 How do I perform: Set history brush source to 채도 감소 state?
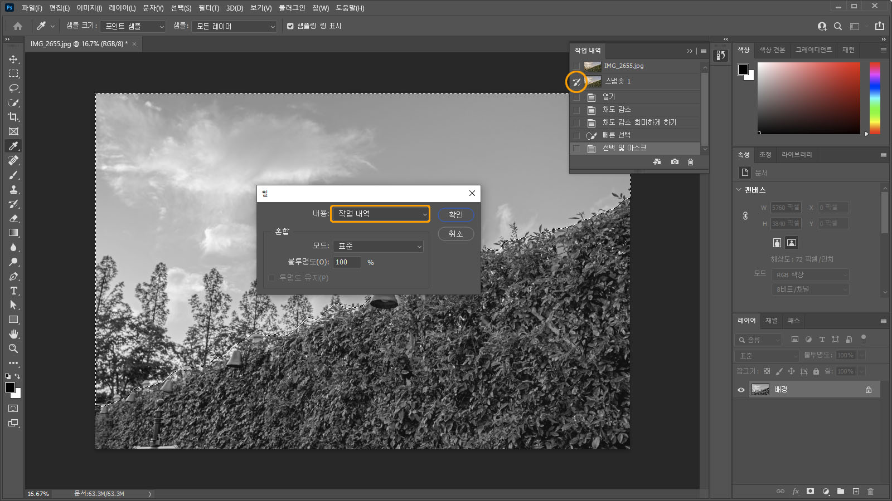click(576, 110)
